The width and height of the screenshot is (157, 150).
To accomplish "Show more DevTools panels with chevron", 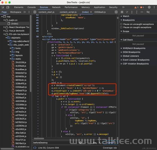I will coord(123,7).
